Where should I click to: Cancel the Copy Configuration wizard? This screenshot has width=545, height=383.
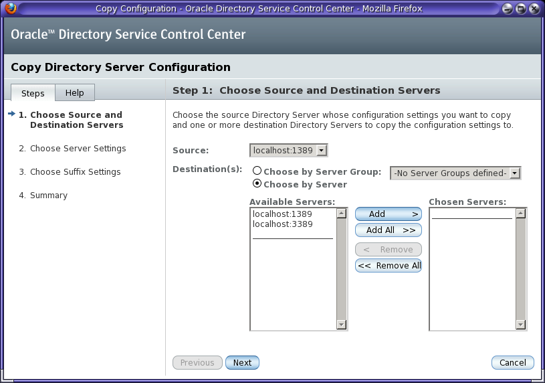513,362
